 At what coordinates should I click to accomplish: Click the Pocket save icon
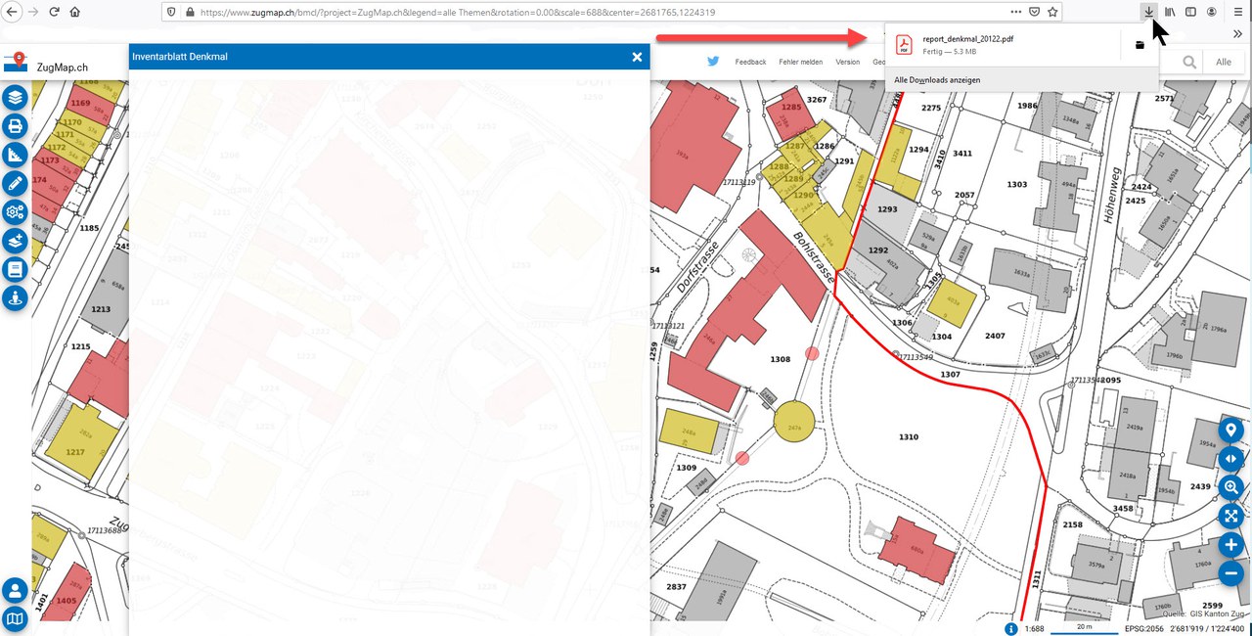(1034, 12)
